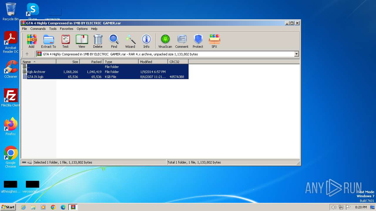Sort by Packed column header
The image size is (376, 211).
pyautogui.click(x=91, y=62)
